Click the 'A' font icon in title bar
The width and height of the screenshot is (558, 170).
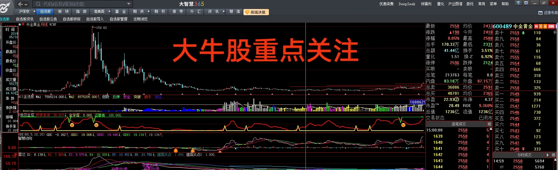[526, 3]
